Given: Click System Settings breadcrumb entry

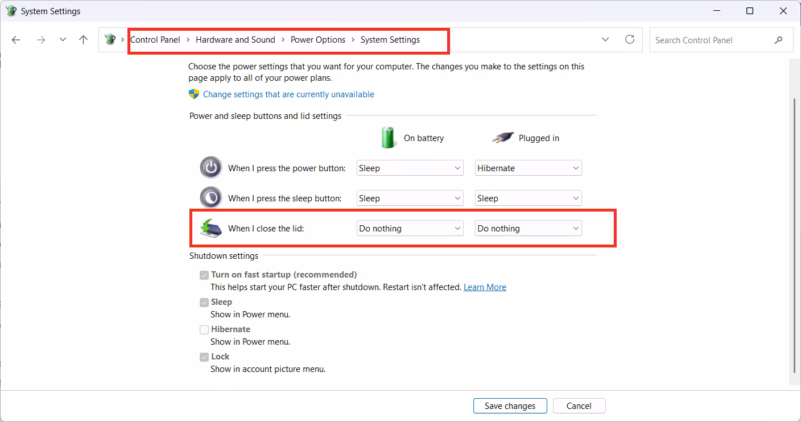Looking at the screenshot, I should click(x=390, y=40).
